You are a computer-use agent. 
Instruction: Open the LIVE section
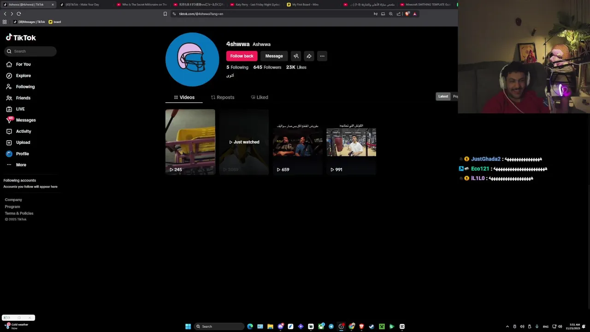tap(16, 109)
